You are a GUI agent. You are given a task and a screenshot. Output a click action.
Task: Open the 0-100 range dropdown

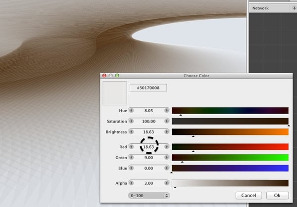tap(149, 196)
